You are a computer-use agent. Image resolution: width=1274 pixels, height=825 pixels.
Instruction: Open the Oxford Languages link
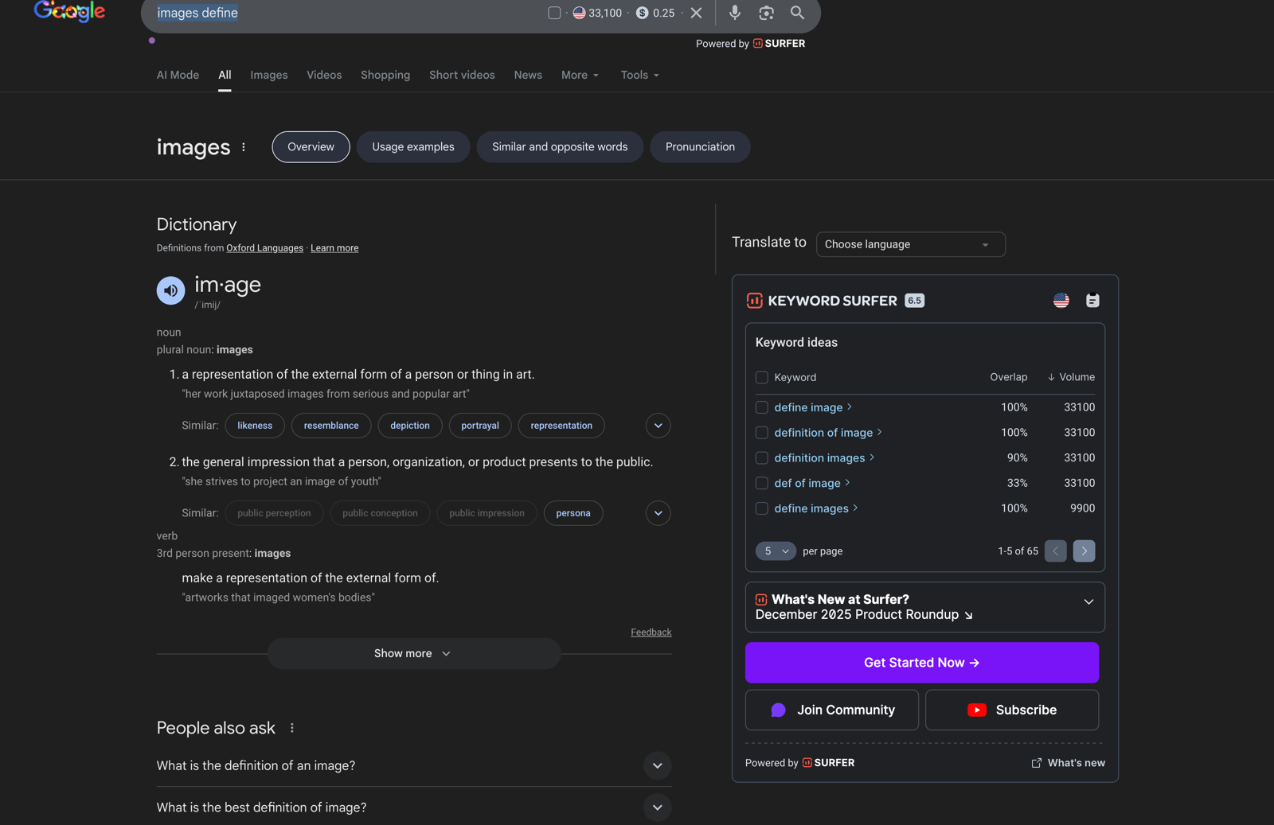tap(264, 248)
